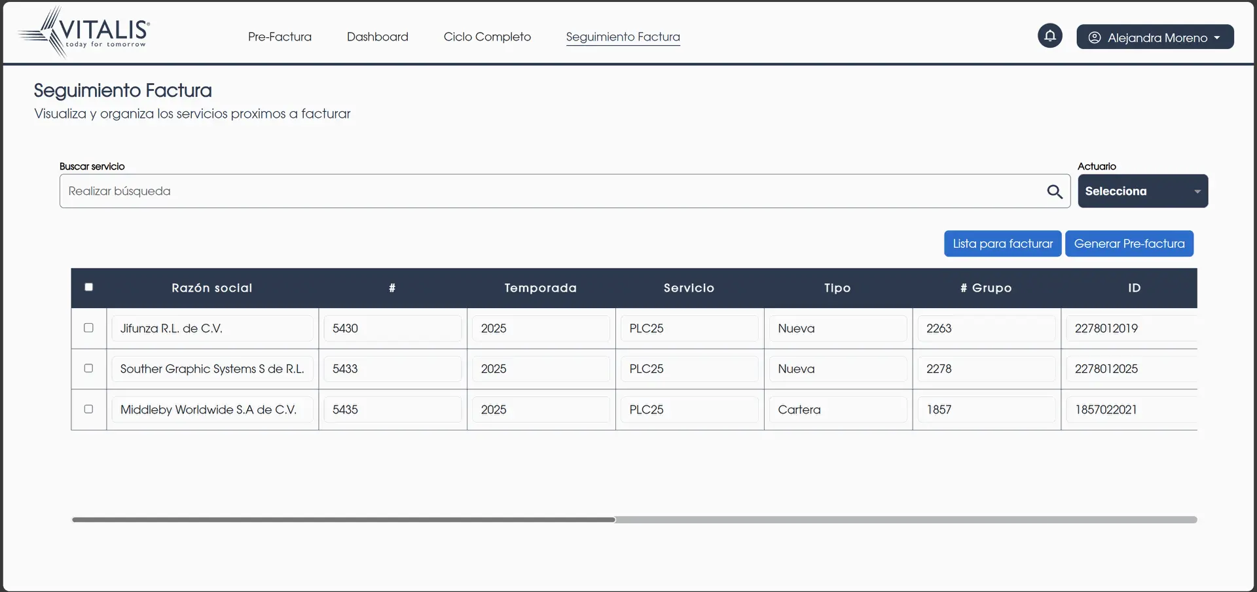Click the magnifying glass search icon
Image resolution: width=1257 pixels, height=592 pixels.
[x=1054, y=192]
